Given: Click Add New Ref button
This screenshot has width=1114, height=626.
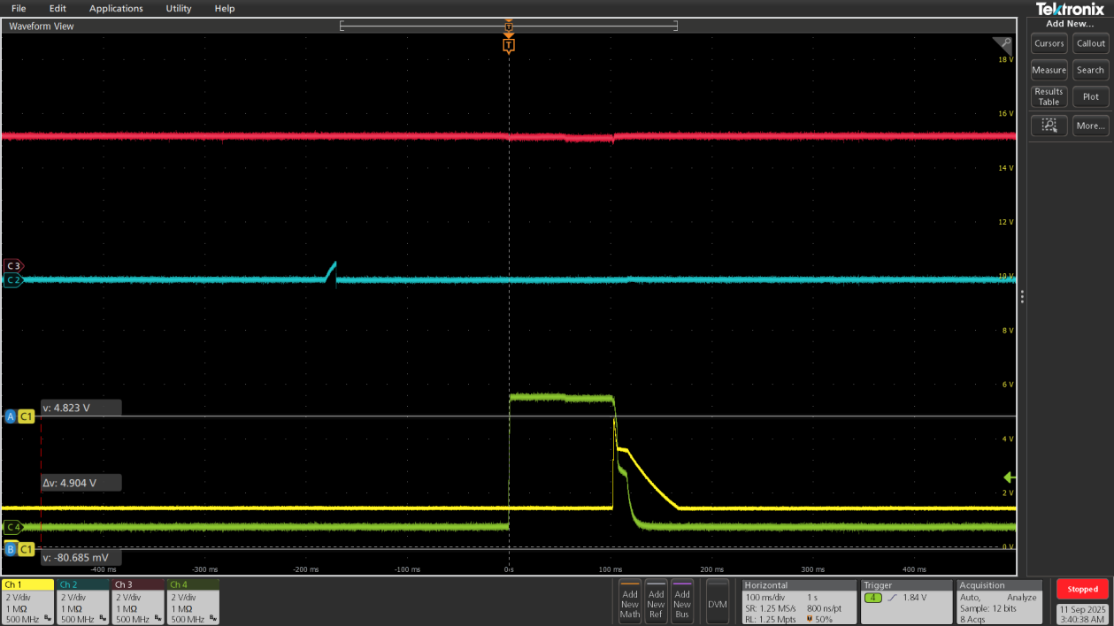Looking at the screenshot, I should point(656,602).
